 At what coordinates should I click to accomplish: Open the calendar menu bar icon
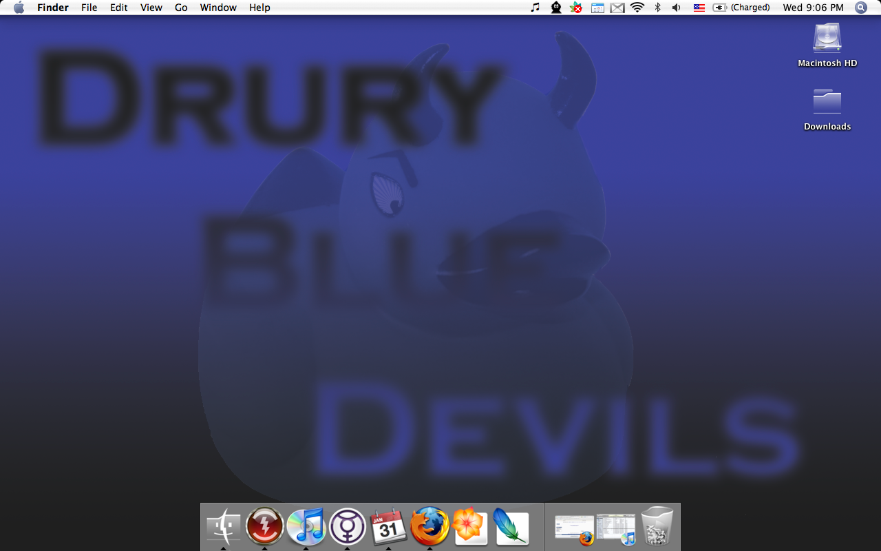(x=597, y=8)
